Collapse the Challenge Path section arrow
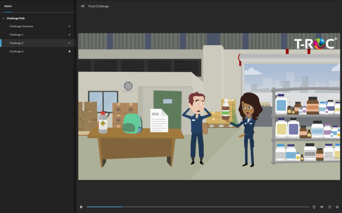The image size is (342, 213). pos(3,18)
